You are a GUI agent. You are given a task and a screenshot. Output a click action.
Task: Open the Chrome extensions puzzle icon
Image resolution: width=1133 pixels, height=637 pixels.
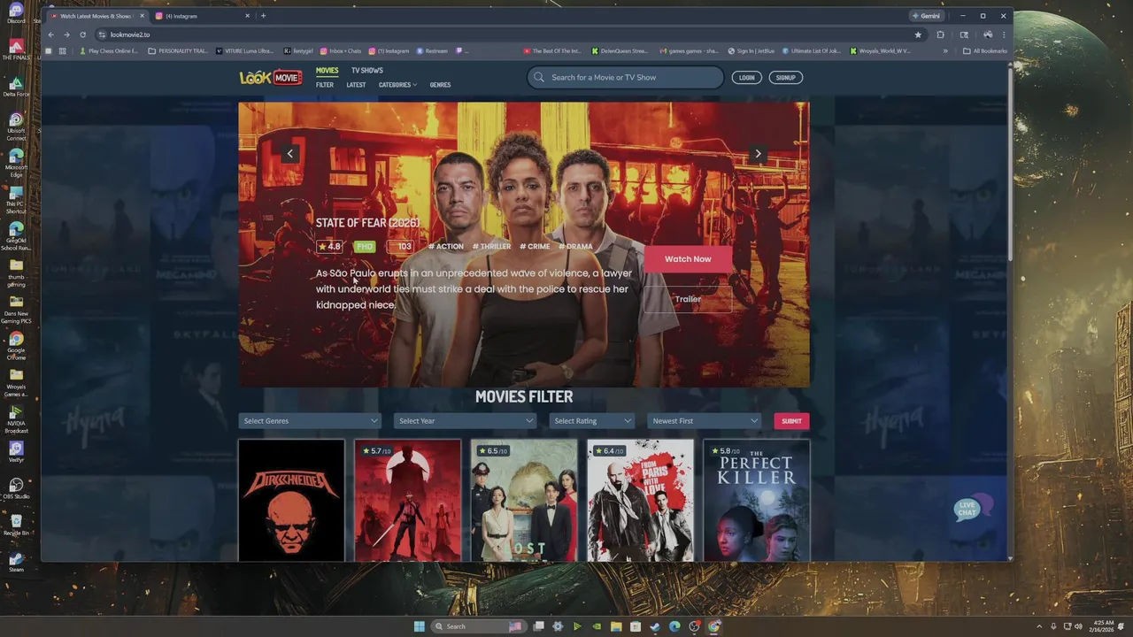[940, 35]
